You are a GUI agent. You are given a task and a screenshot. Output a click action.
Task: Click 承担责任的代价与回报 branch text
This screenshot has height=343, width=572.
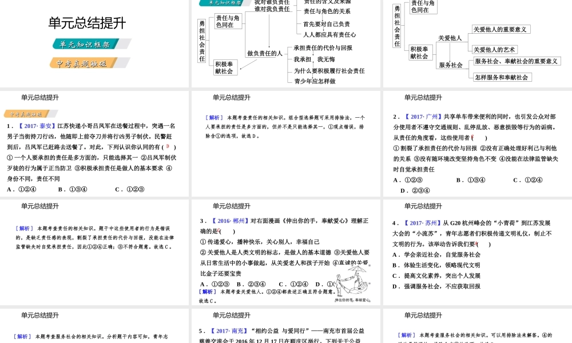(323, 48)
